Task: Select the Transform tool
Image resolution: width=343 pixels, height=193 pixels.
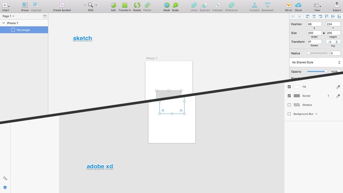Action: (125, 5)
